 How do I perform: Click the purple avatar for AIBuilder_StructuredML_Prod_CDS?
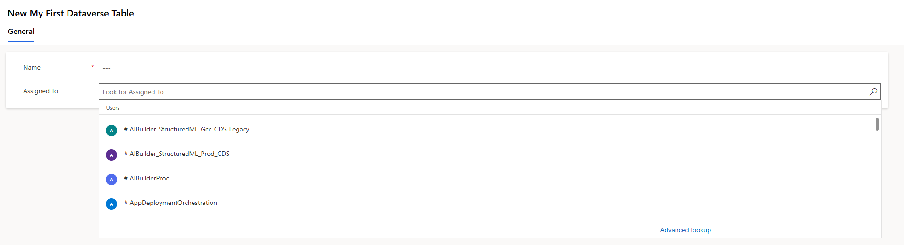(111, 155)
